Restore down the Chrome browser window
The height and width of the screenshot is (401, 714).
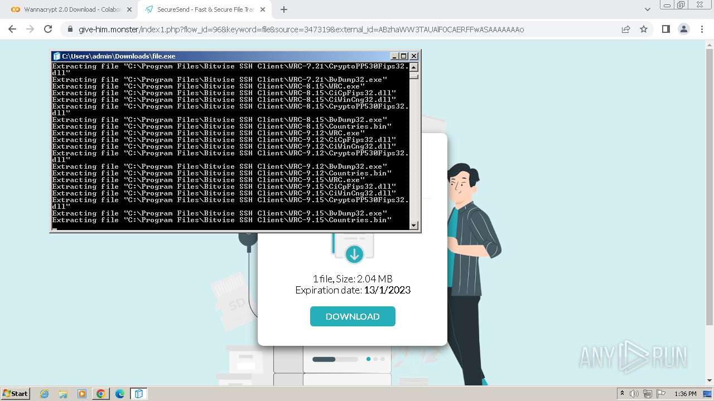pyautogui.click(x=681, y=4)
